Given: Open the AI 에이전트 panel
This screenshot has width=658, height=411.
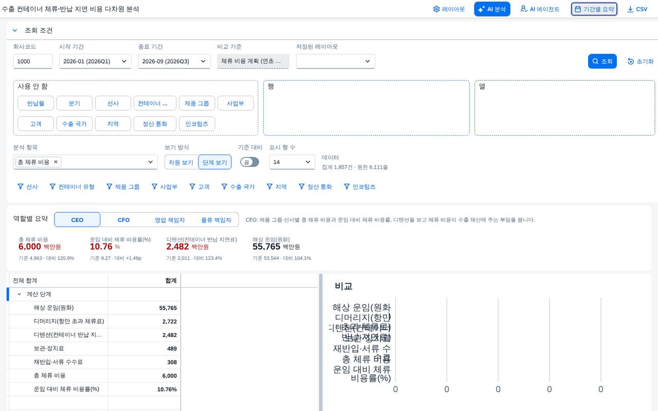Looking at the screenshot, I should coord(540,9).
